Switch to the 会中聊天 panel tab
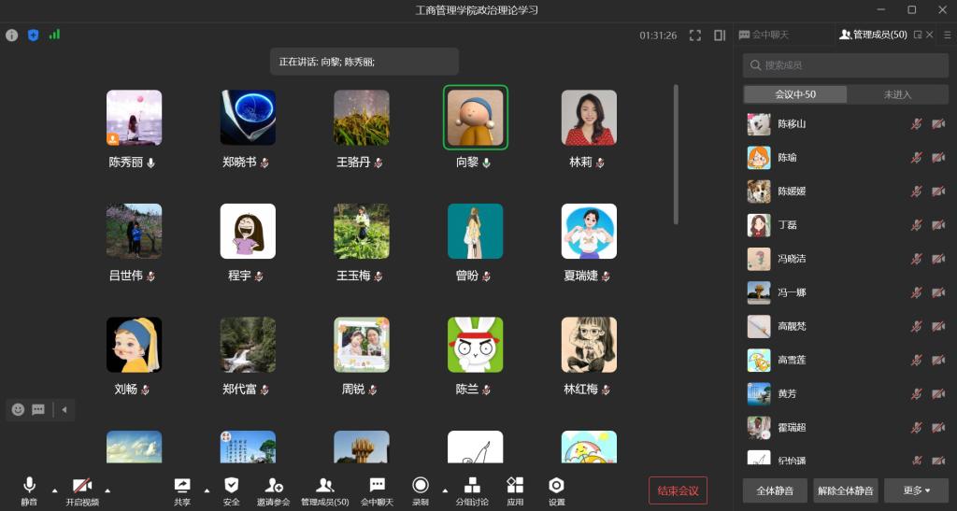The height and width of the screenshot is (511, 957). pos(764,35)
